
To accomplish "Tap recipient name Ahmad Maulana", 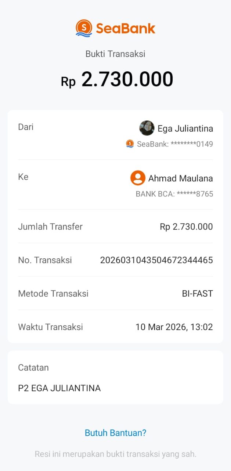I will [x=180, y=178].
